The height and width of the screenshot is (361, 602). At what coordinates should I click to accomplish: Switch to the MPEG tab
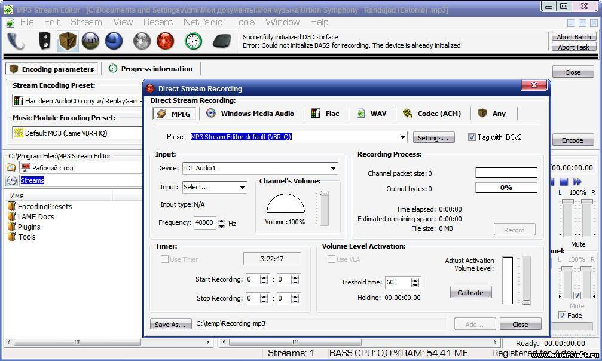pyautogui.click(x=175, y=114)
